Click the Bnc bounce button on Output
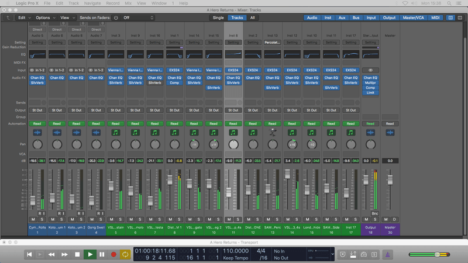The height and width of the screenshot is (263, 468). tap(375, 213)
